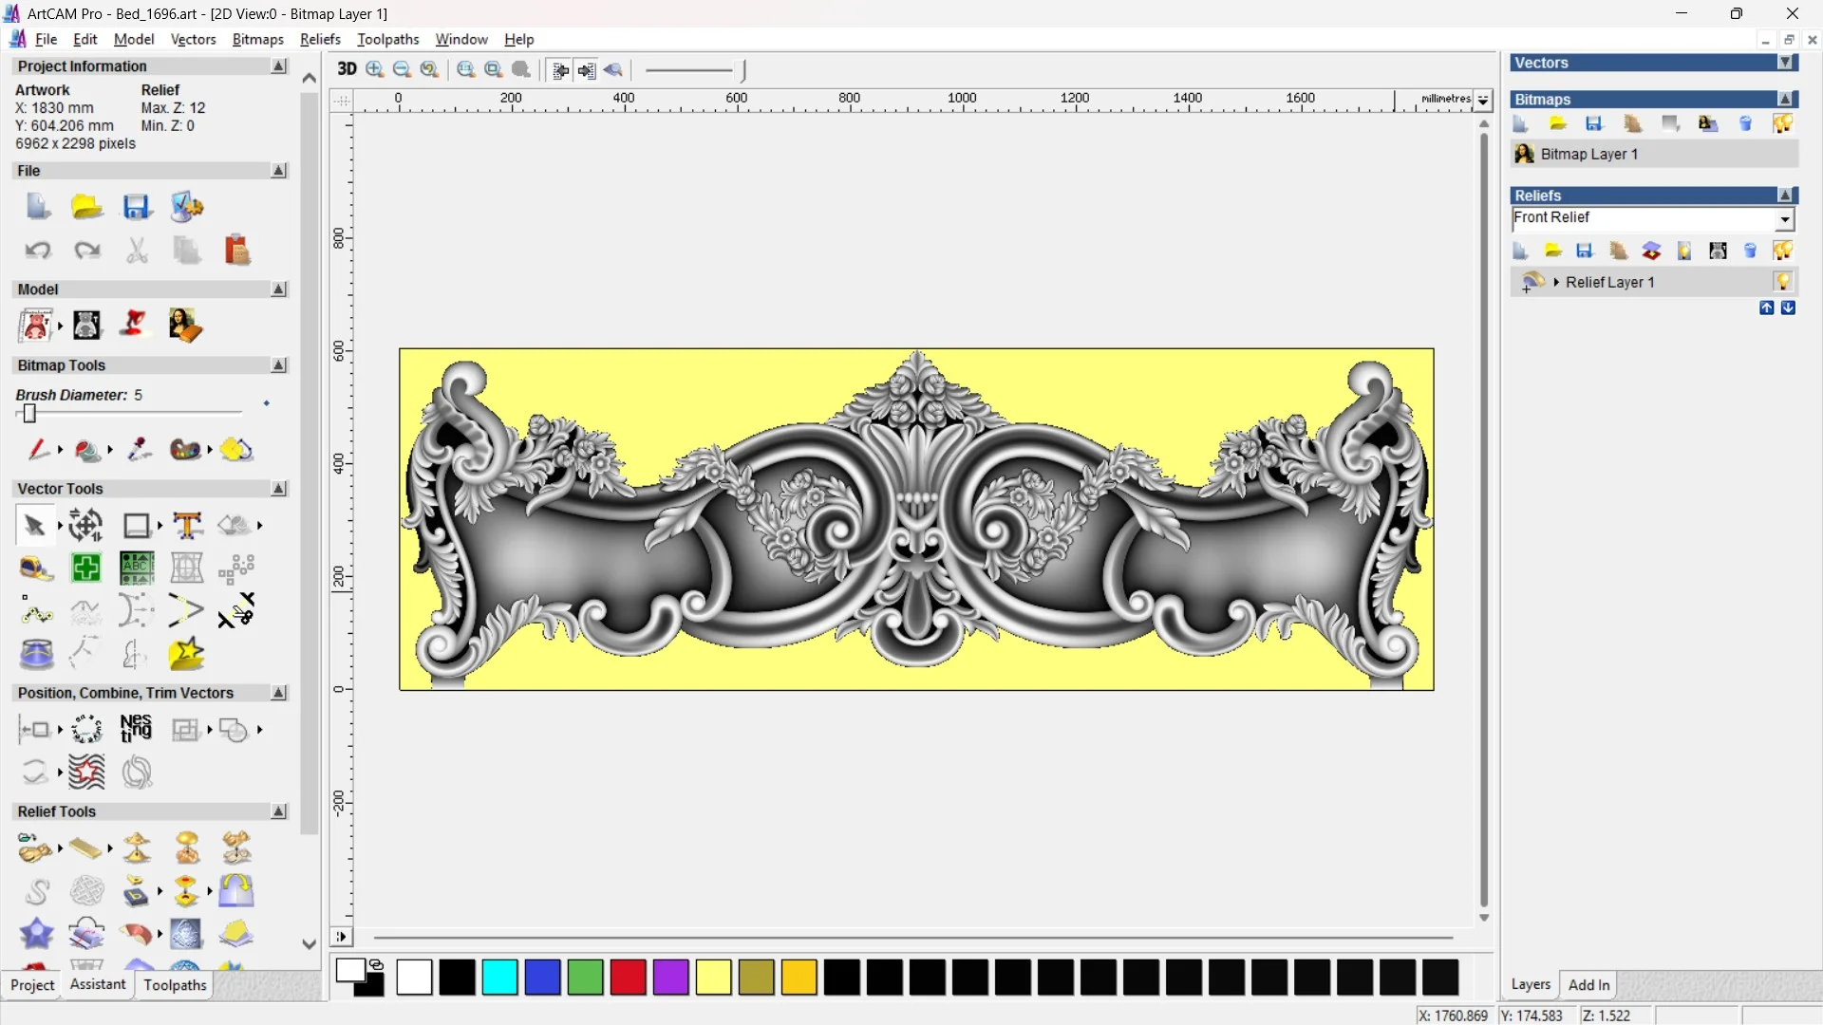The height and width of the screenshot is (1025, 1823).
Task: Select the Create Rectangle vector tool
Action: pyautogui.click(x=137, y=526)
